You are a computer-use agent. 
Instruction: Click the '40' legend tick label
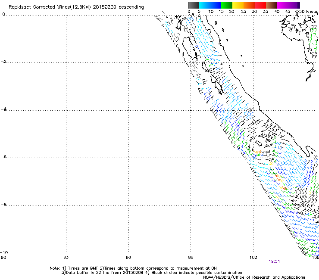(277, 12)
